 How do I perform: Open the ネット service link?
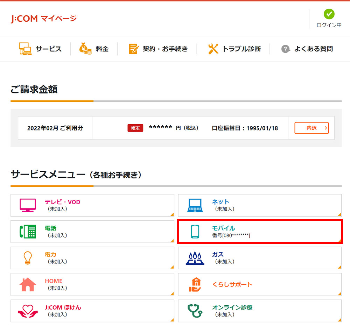pos(220,202)
